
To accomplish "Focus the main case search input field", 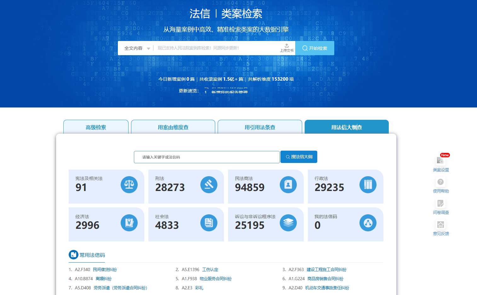I will tap(216, 48).
